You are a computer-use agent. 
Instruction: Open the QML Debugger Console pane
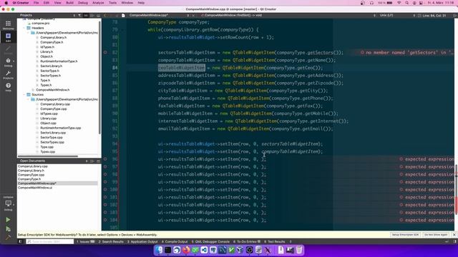(x=210, y=241)
